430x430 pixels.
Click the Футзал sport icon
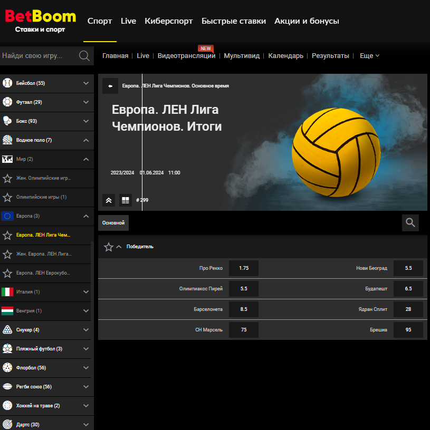point(7,102)
